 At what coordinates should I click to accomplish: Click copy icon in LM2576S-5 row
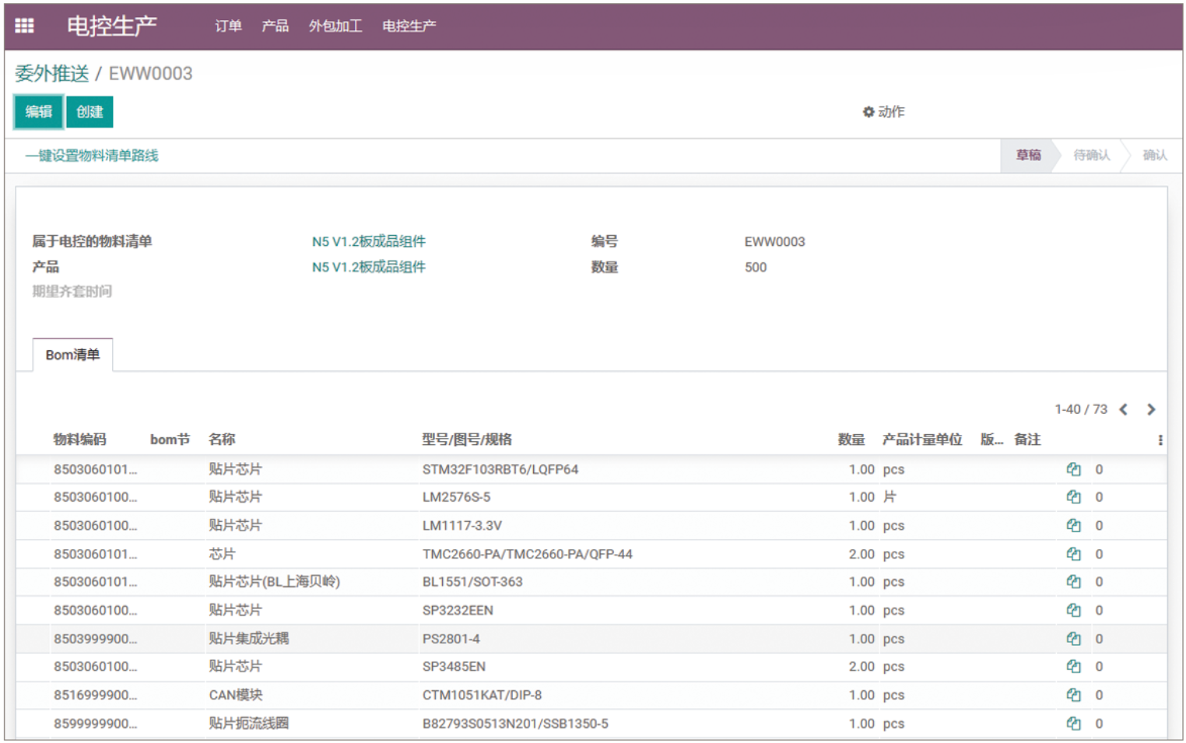1073,497
